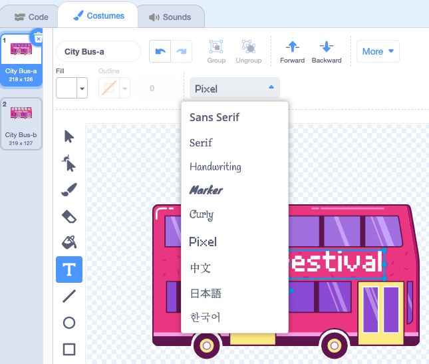
Task: Activate the Text tool
Action: click(69, 270)
